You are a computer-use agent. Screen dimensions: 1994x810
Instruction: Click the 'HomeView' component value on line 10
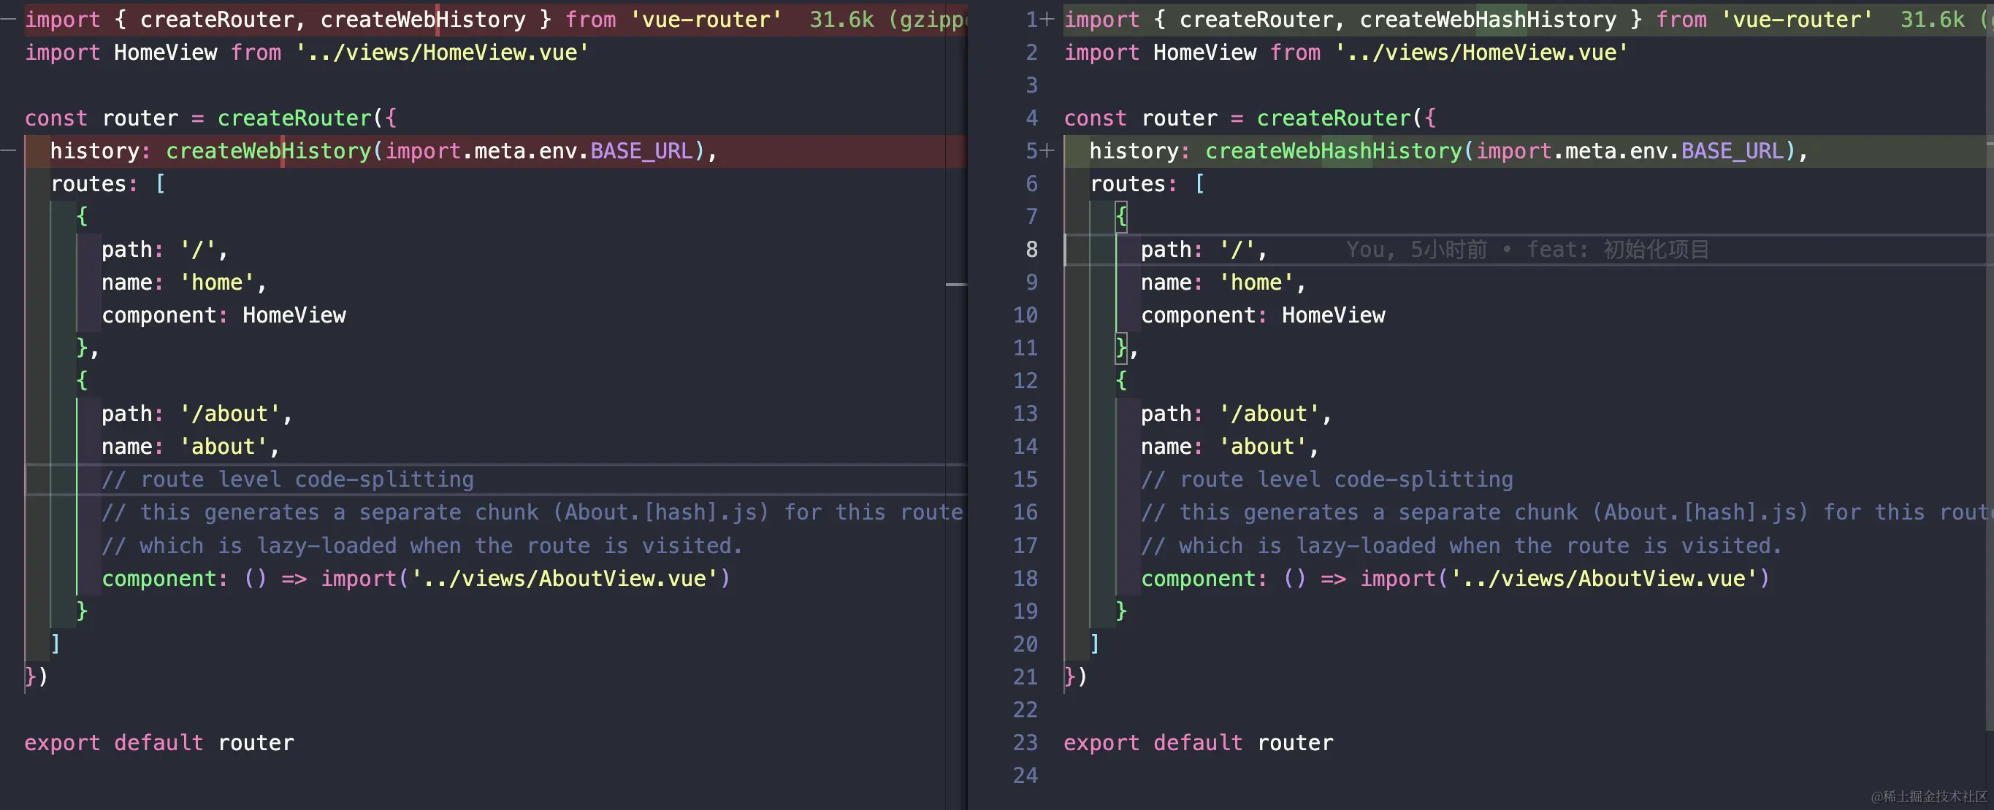point(1333,316)
